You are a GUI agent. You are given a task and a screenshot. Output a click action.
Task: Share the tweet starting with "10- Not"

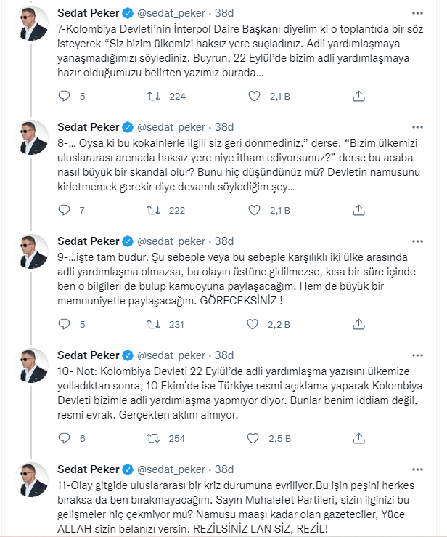point(358,438)
